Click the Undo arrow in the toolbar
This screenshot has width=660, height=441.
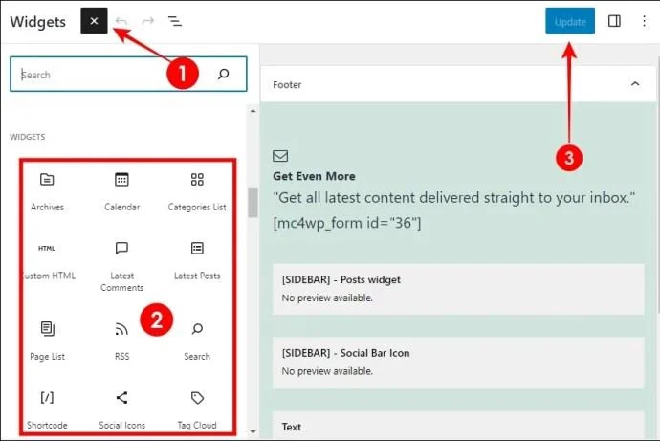(121, 21)
